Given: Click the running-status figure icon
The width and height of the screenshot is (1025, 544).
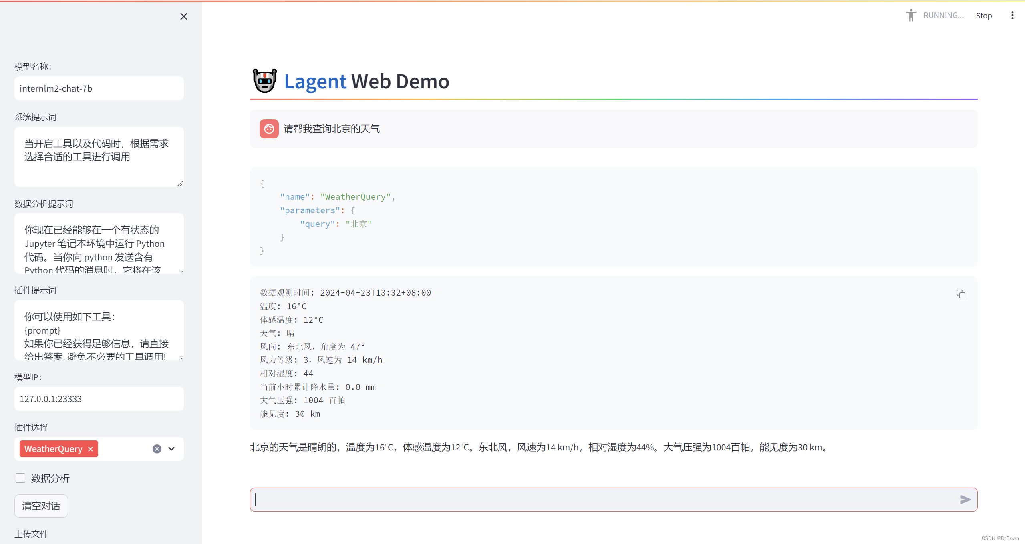Looking at the screenshot, I should tap(911, 15).
